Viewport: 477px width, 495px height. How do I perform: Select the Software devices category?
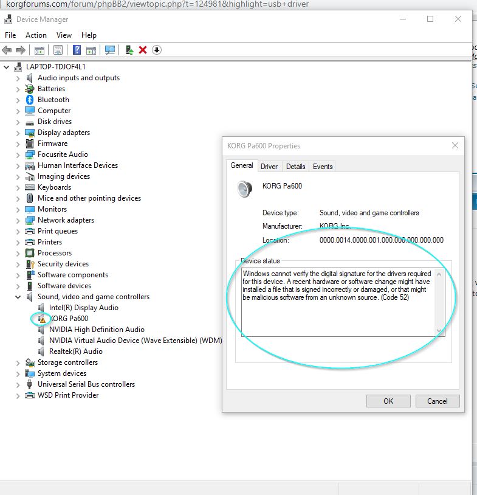click(x=64, y=286)
